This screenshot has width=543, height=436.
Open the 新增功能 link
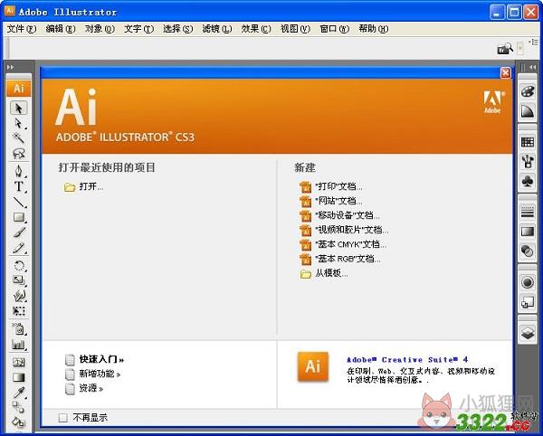100,374
